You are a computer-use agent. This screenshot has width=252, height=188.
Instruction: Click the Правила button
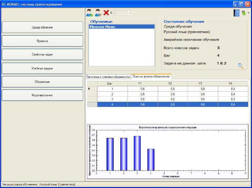(42, 41)
